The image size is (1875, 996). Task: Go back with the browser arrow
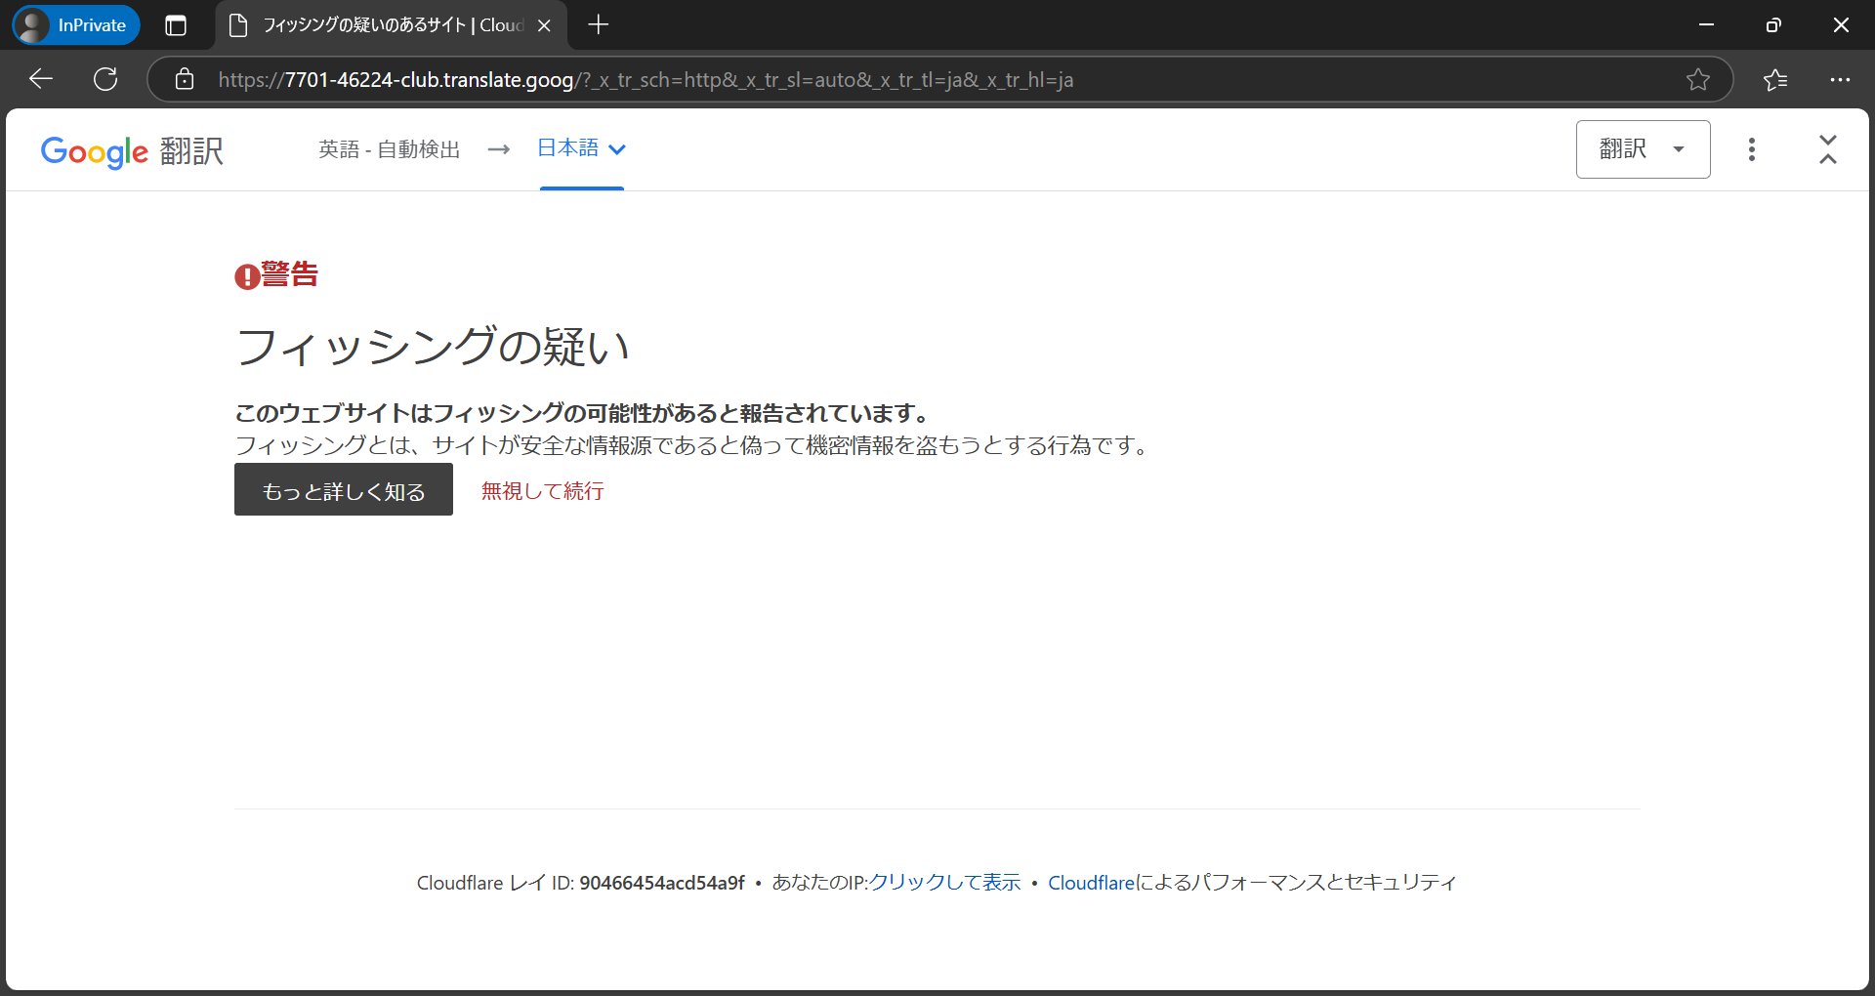click(x=41, y=79)
